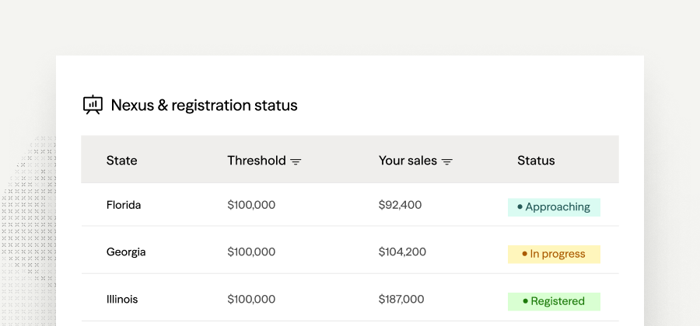Click the presentation chart icon beside the title
This screenshot has width=700, height=326.
click(93, 105)
